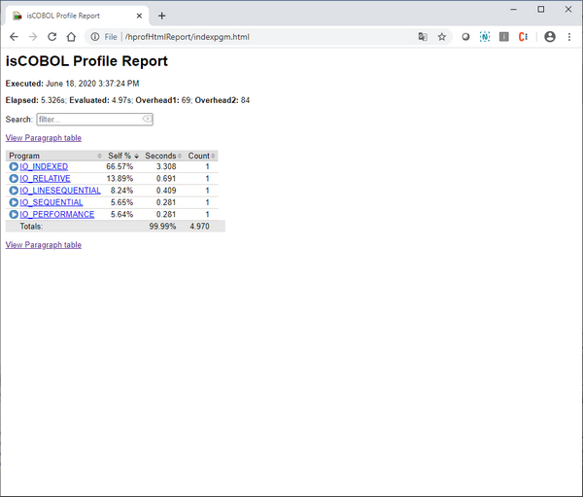Open the View Paragraph table link below the table
The width and height of the screenshot is (583, 497).
(x=43, y=245)
